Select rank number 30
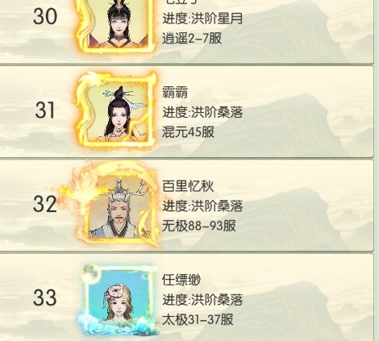Screen dimensions: 379x341 [x=45, y=17]
